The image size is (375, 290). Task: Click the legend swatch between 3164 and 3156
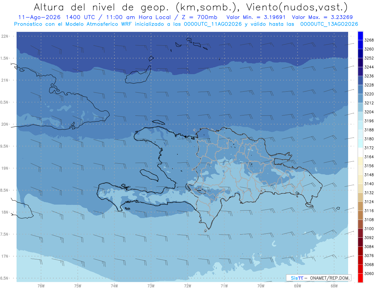pos(360,161)
